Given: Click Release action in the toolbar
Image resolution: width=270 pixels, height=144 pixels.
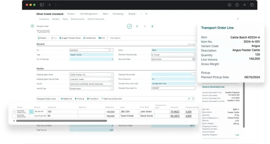Looking at the screenshot, I should [x=42, y=38].
